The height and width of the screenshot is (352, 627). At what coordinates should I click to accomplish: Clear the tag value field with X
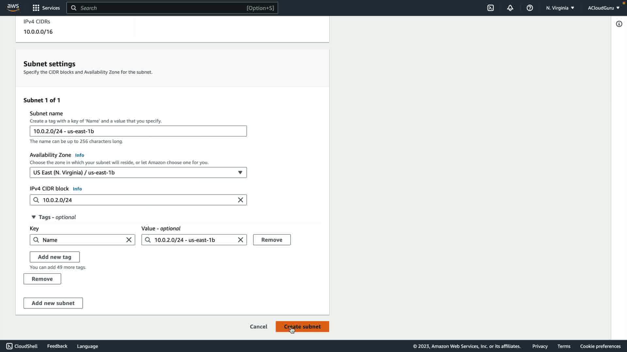tap(240, 240)
